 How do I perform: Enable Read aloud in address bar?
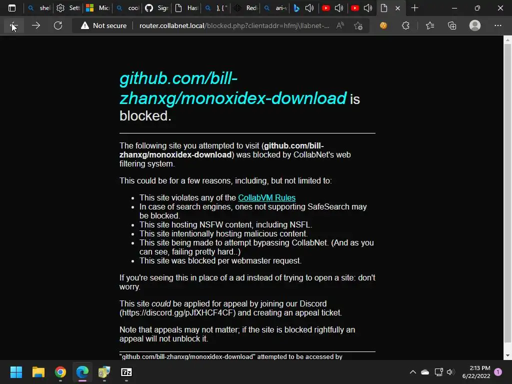click(x=340, y=25)
